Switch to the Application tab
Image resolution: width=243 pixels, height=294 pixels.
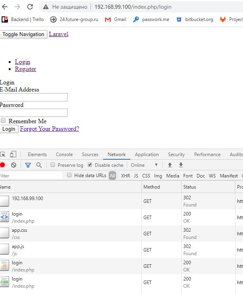147,155
